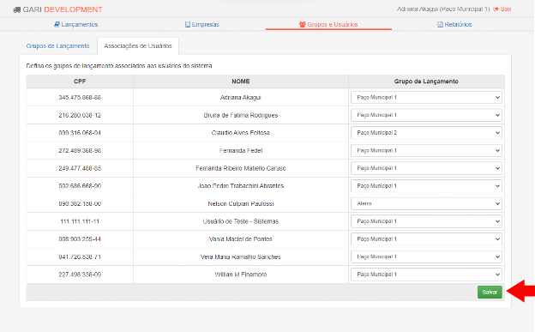Select the Associações de Usuários tab

138,46
